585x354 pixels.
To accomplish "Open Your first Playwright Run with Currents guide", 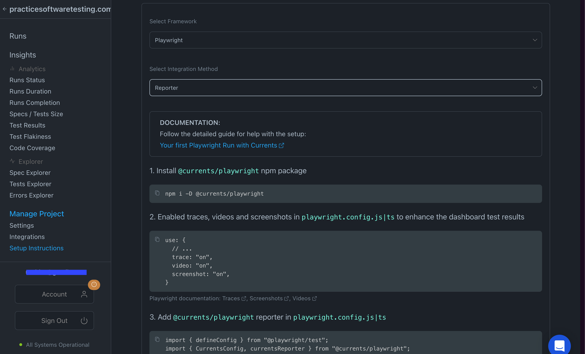I will coord(218,145).
